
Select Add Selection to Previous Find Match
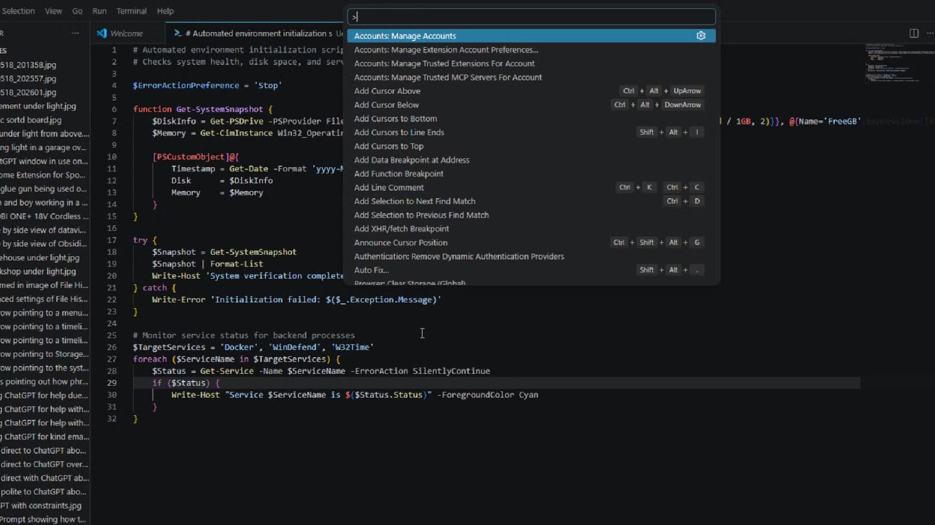click(531, 215)
